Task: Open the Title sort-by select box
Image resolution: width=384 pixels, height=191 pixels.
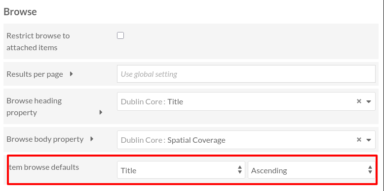Action: 181,170
